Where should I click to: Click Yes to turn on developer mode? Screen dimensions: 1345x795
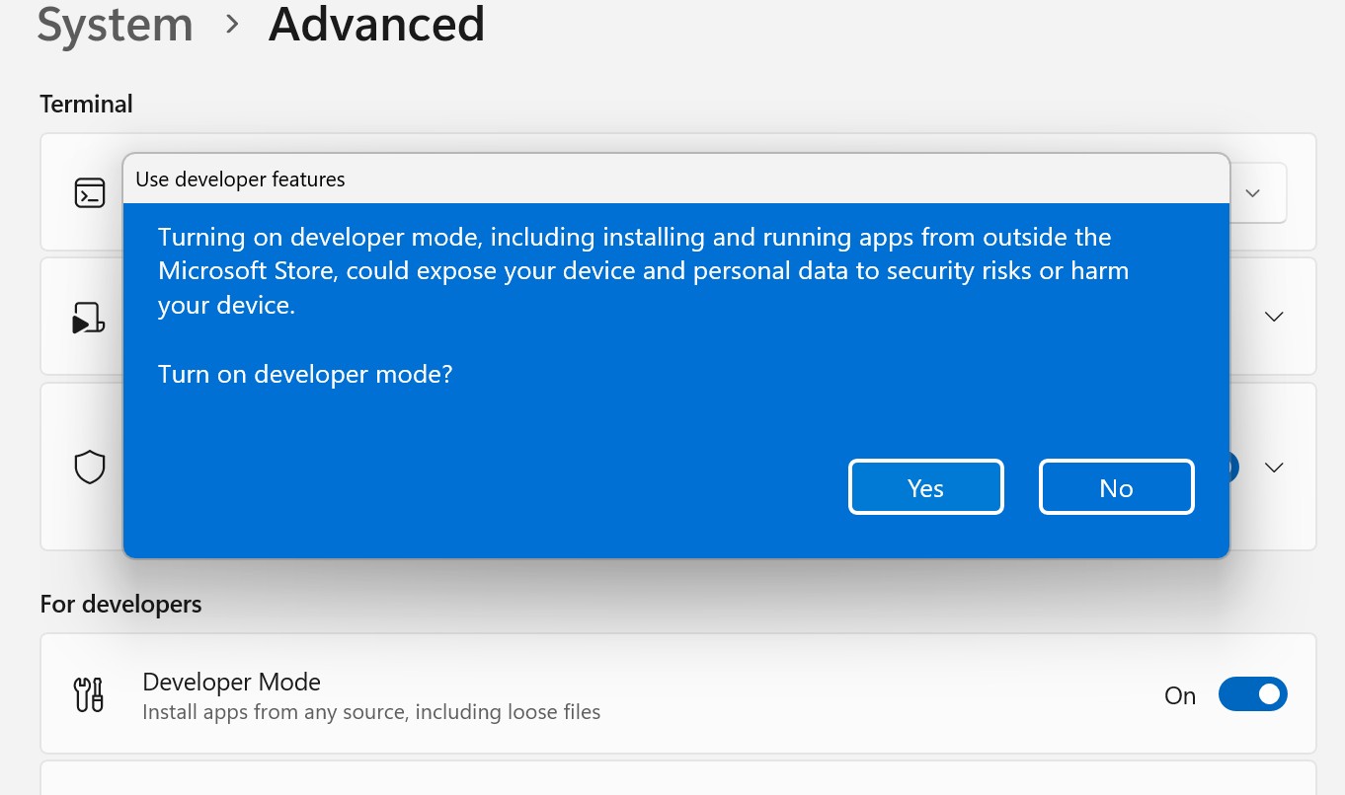(x=925, y=486)
